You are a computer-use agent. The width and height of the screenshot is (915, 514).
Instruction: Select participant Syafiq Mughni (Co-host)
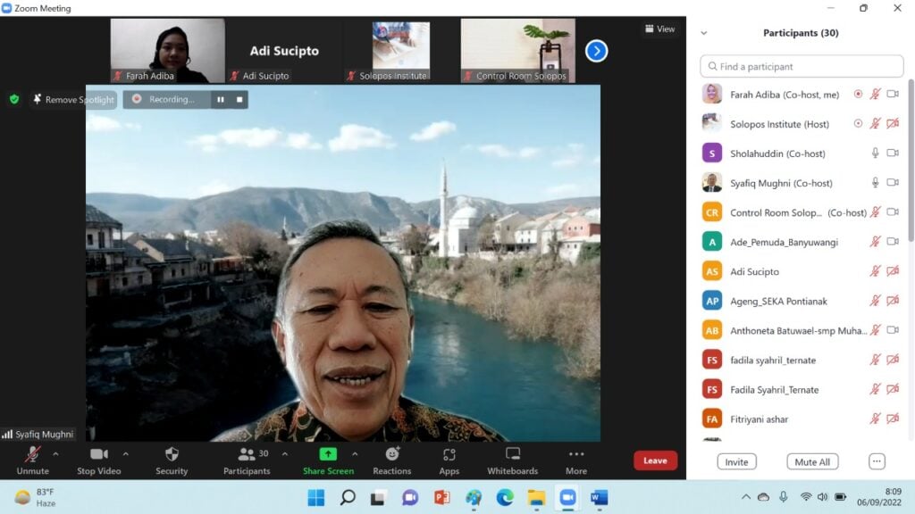point(802,183)
